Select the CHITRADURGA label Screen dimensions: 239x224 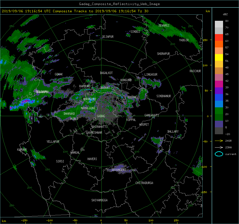[144, 183]
